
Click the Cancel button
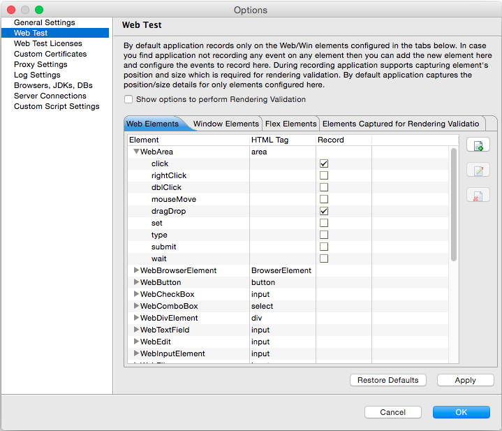pyautogui.click(x=393, y=412)
